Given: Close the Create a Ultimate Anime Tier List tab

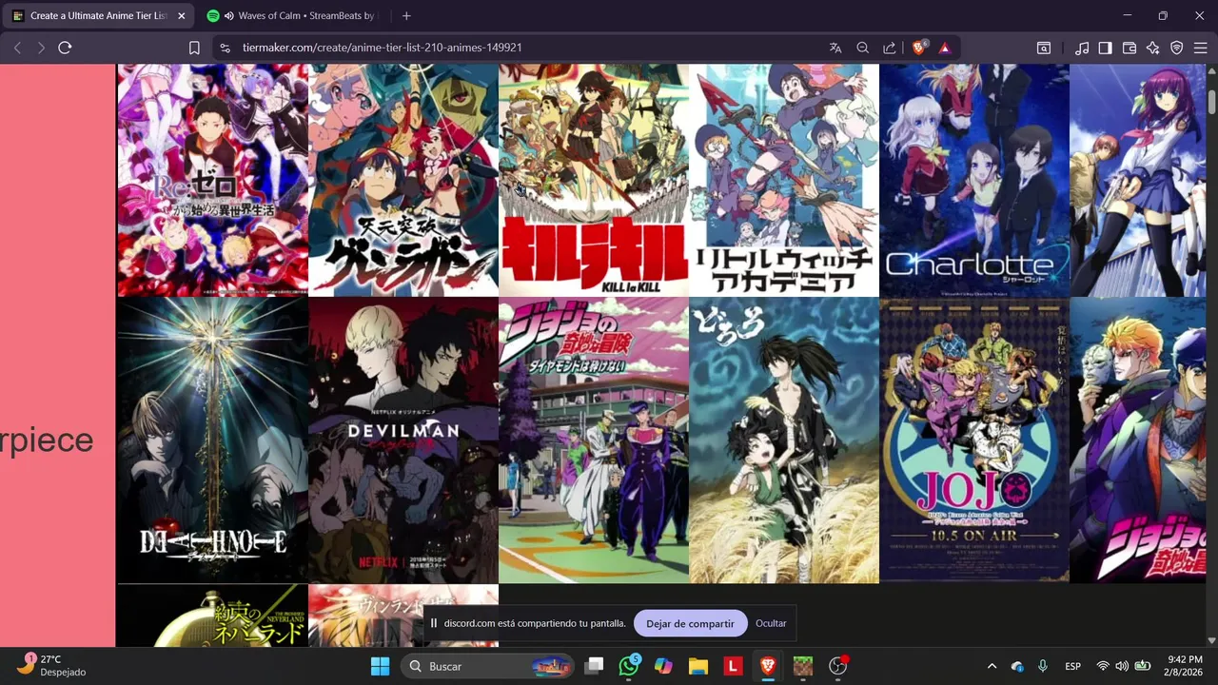Looking at the screenshot, I should pyautogui.click(x=181, y=16).
